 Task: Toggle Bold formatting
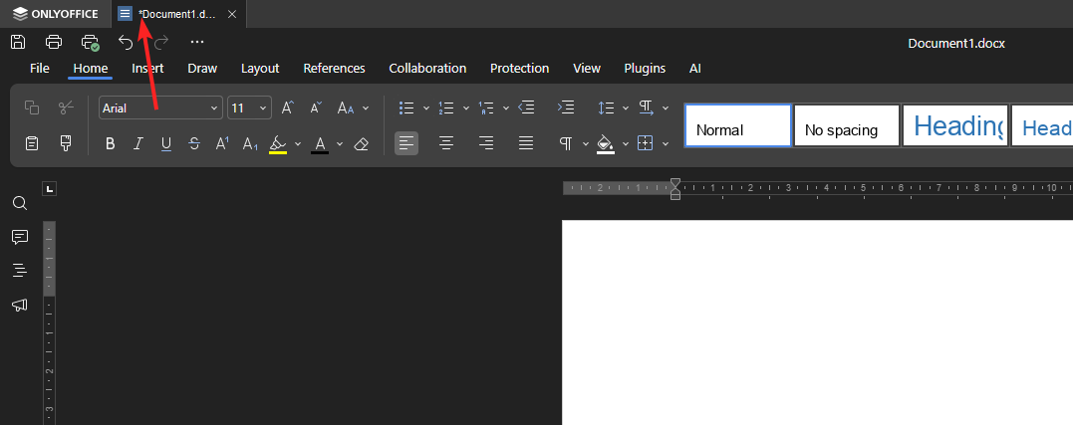click(111, 143)
